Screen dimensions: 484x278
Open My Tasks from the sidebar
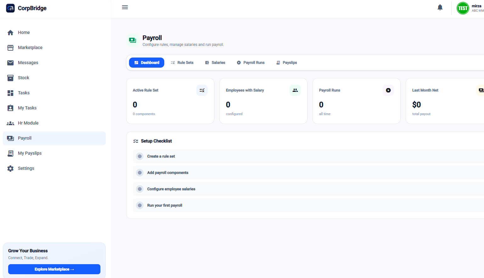coord(54,108)
